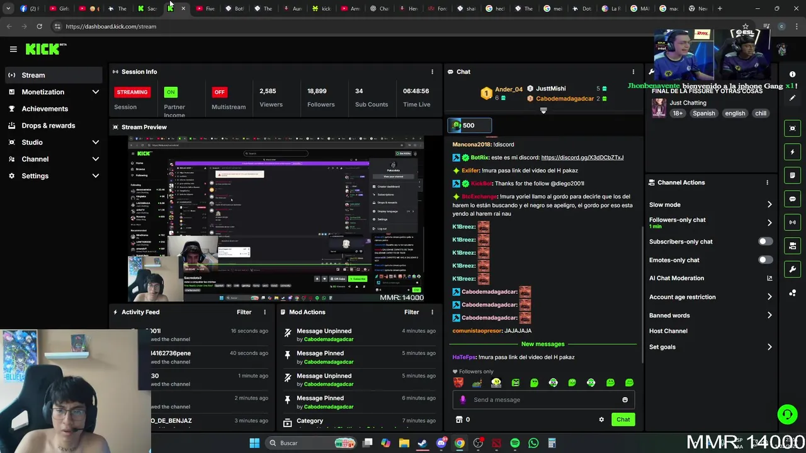Toggle Emotes-only chat switch
This screenshot has height=453, width=806.
(x=765, y=260)
